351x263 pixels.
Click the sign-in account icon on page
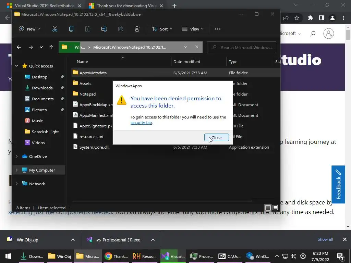329,34
